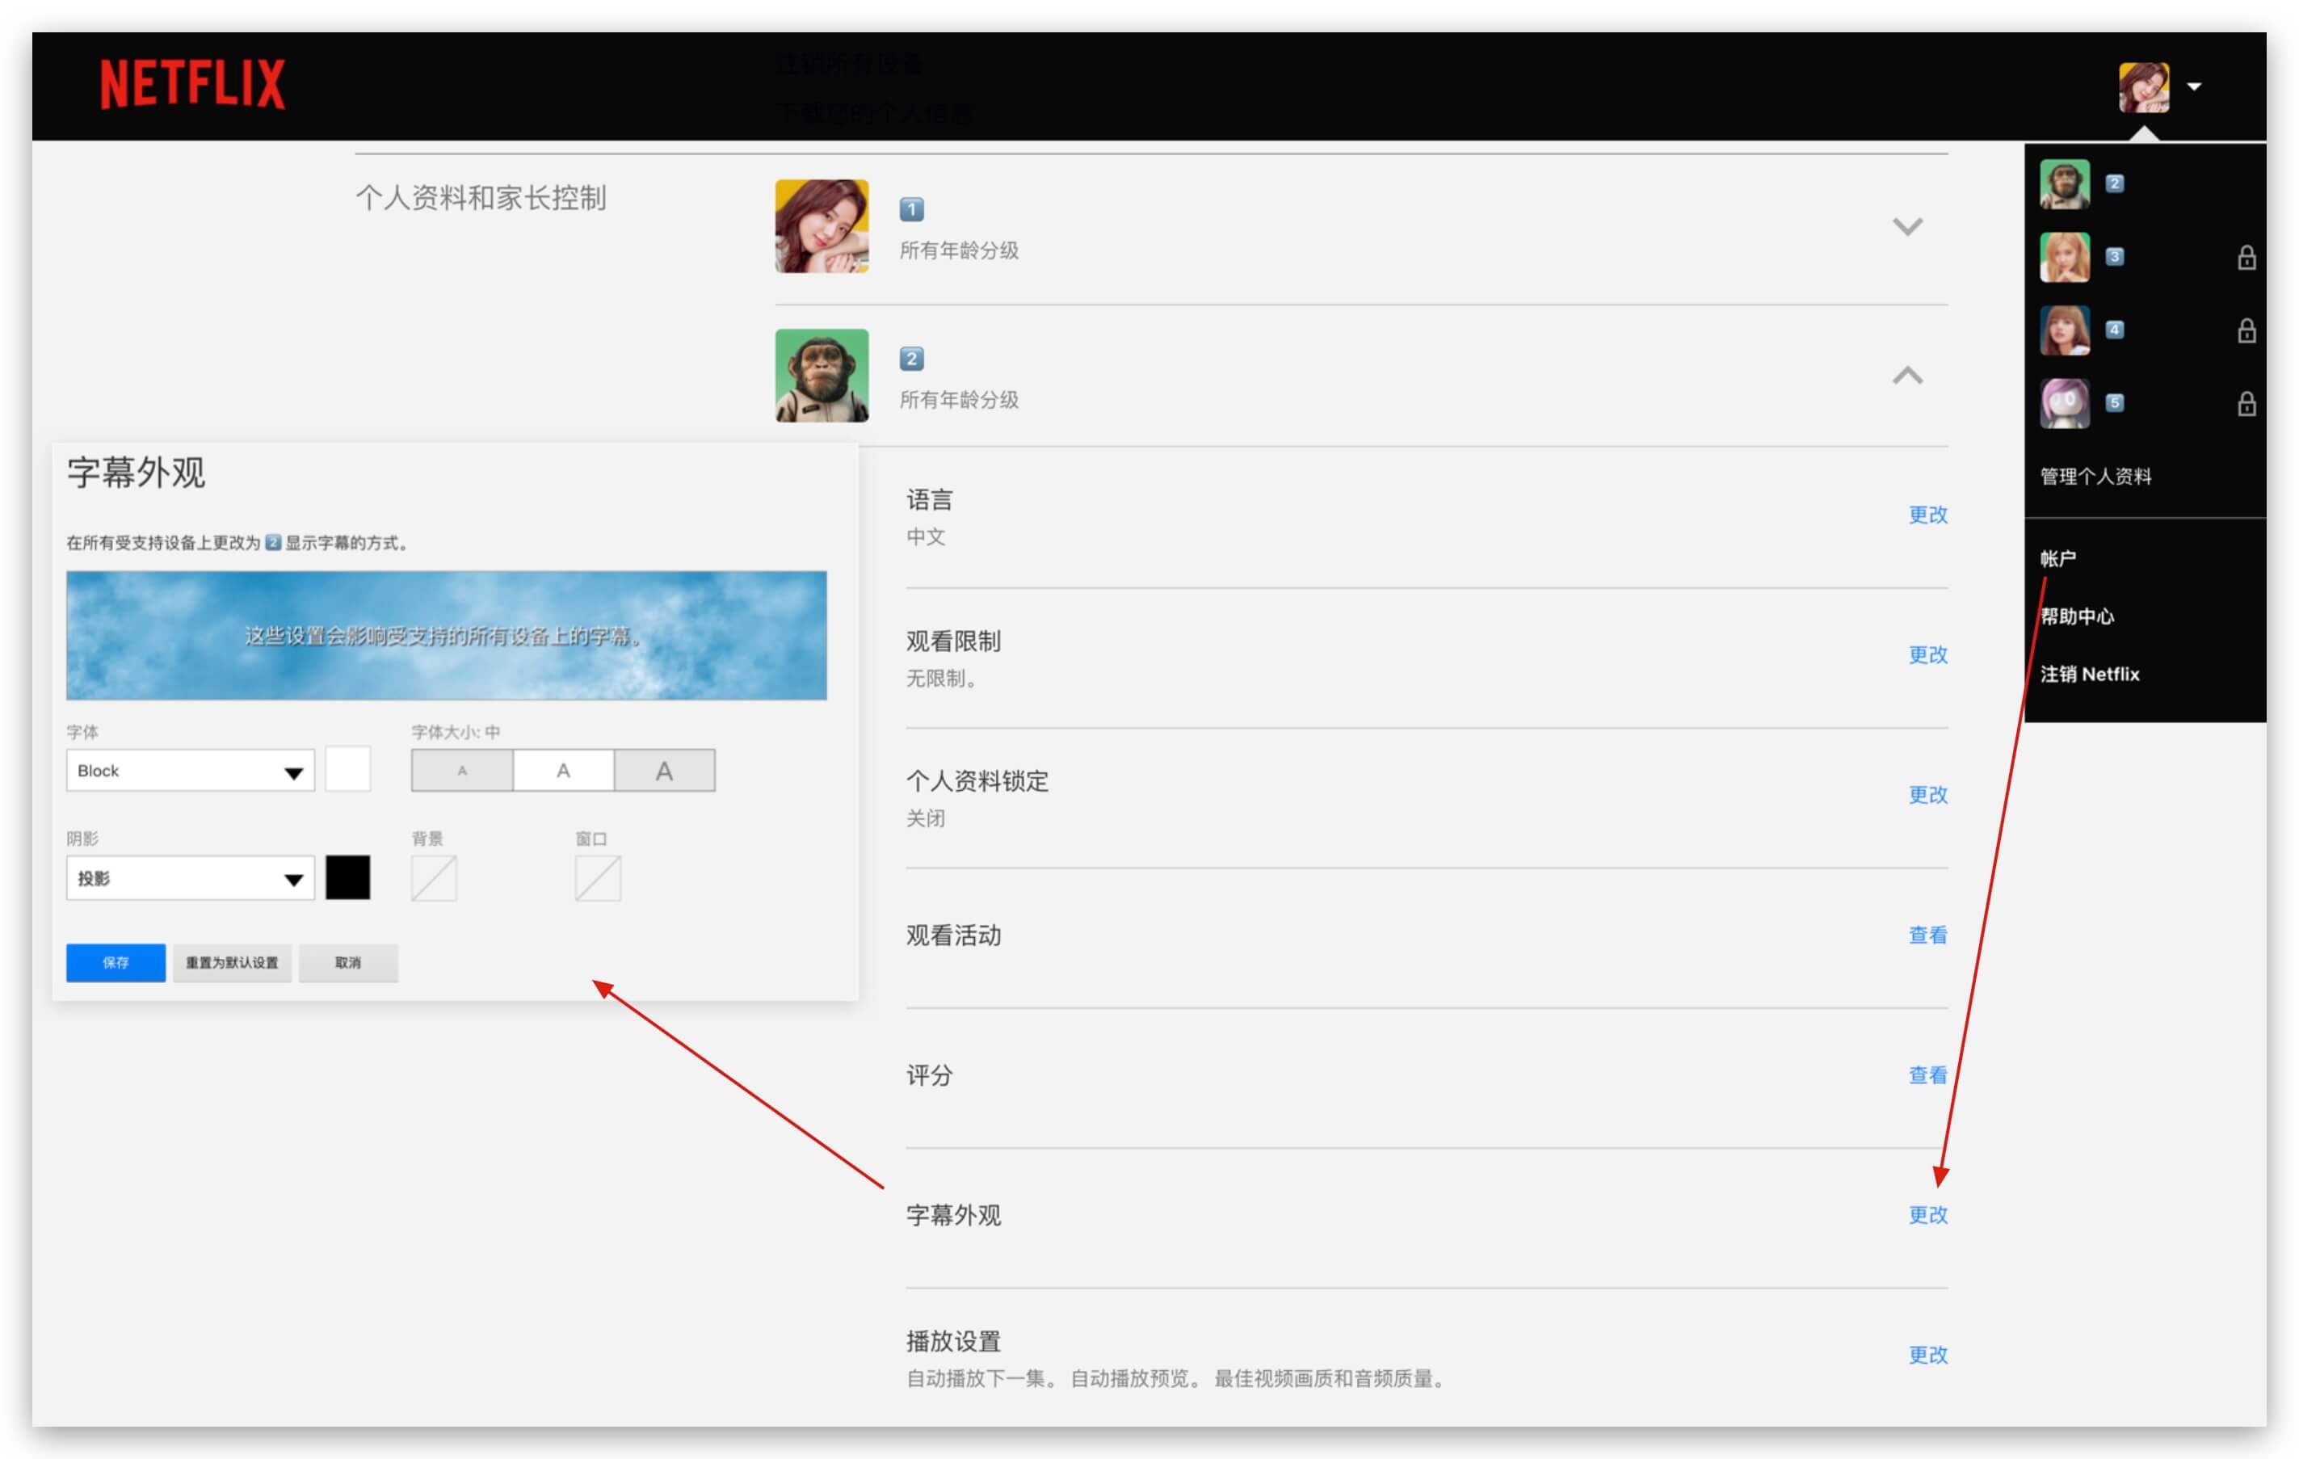Open 帮助中心 in the profile menu
The image size is (2299, 1459).
(x=2077, y=617)
